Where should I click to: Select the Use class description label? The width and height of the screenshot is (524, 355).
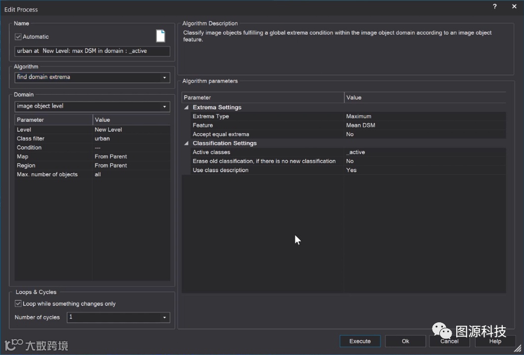220,170
